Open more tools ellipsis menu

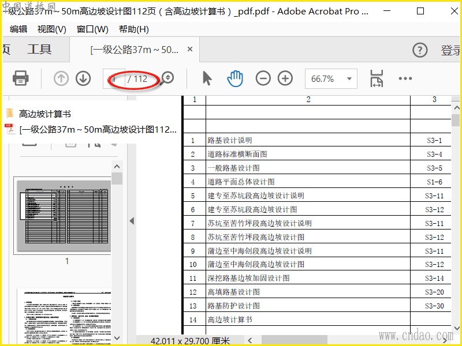tap(405, 78)
